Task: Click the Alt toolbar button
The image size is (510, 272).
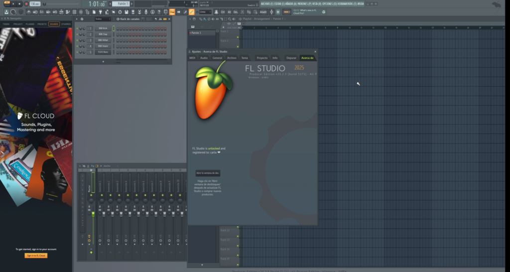Action: click(229, 12)
